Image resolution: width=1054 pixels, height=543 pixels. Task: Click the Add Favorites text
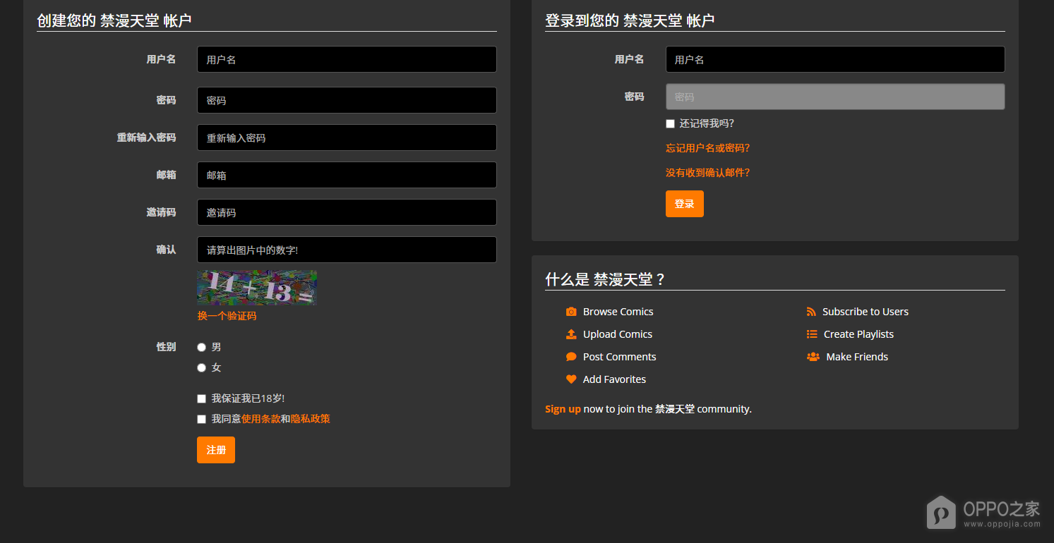coord(615,379)
